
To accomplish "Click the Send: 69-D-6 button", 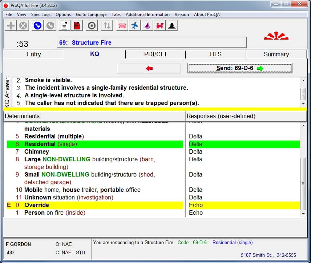I will point(240,68).
